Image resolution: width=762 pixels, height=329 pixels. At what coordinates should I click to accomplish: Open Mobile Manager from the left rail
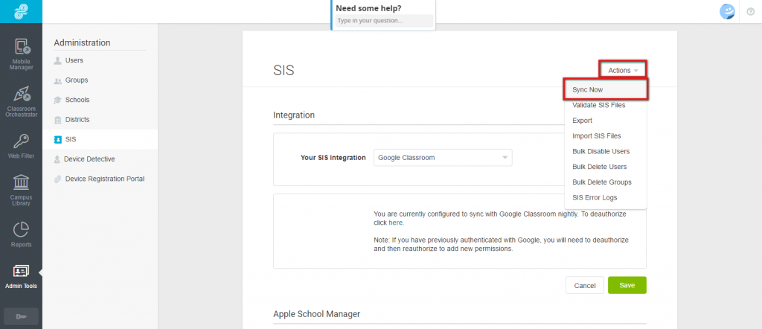coord(21,54)
